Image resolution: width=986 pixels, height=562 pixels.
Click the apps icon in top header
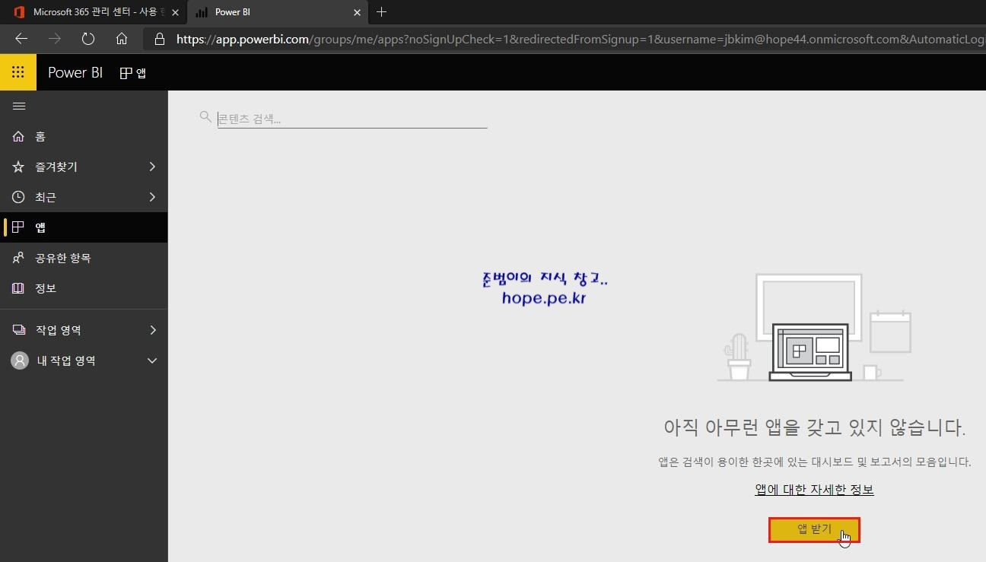click(x=126, y=73)
